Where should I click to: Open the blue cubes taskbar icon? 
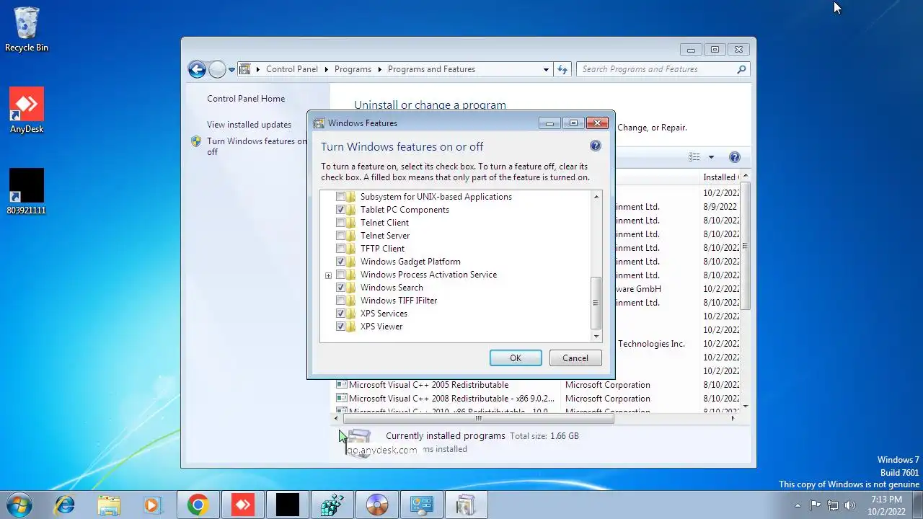coord(332,505)
